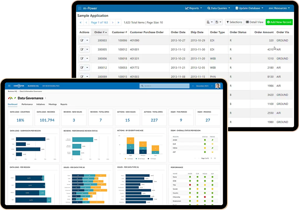The height and width of the screenshot is (210, 299).
Task: Click the Add New Record button
Action: coord(279,22)
